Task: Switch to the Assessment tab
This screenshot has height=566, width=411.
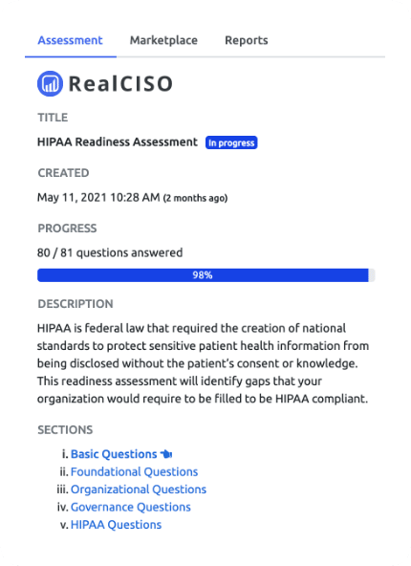Action: click(x=70, y=40)
